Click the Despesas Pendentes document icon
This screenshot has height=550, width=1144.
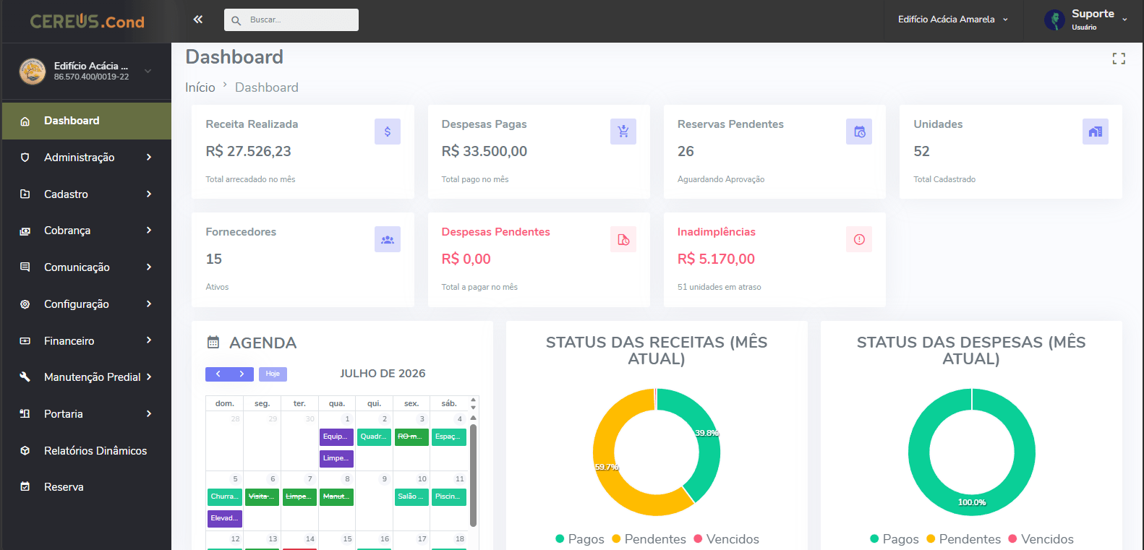(x=623, y=239)
